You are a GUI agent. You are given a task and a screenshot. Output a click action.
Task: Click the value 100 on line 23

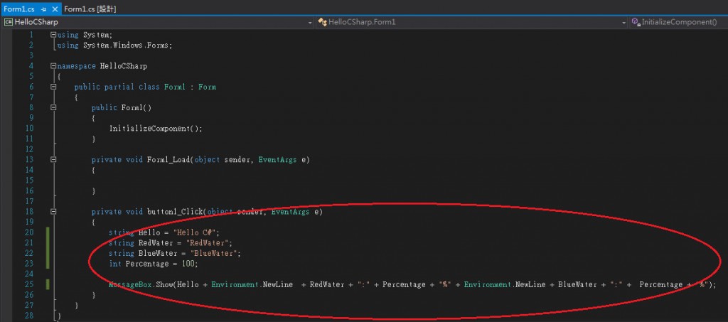click(x=188, y=264)
